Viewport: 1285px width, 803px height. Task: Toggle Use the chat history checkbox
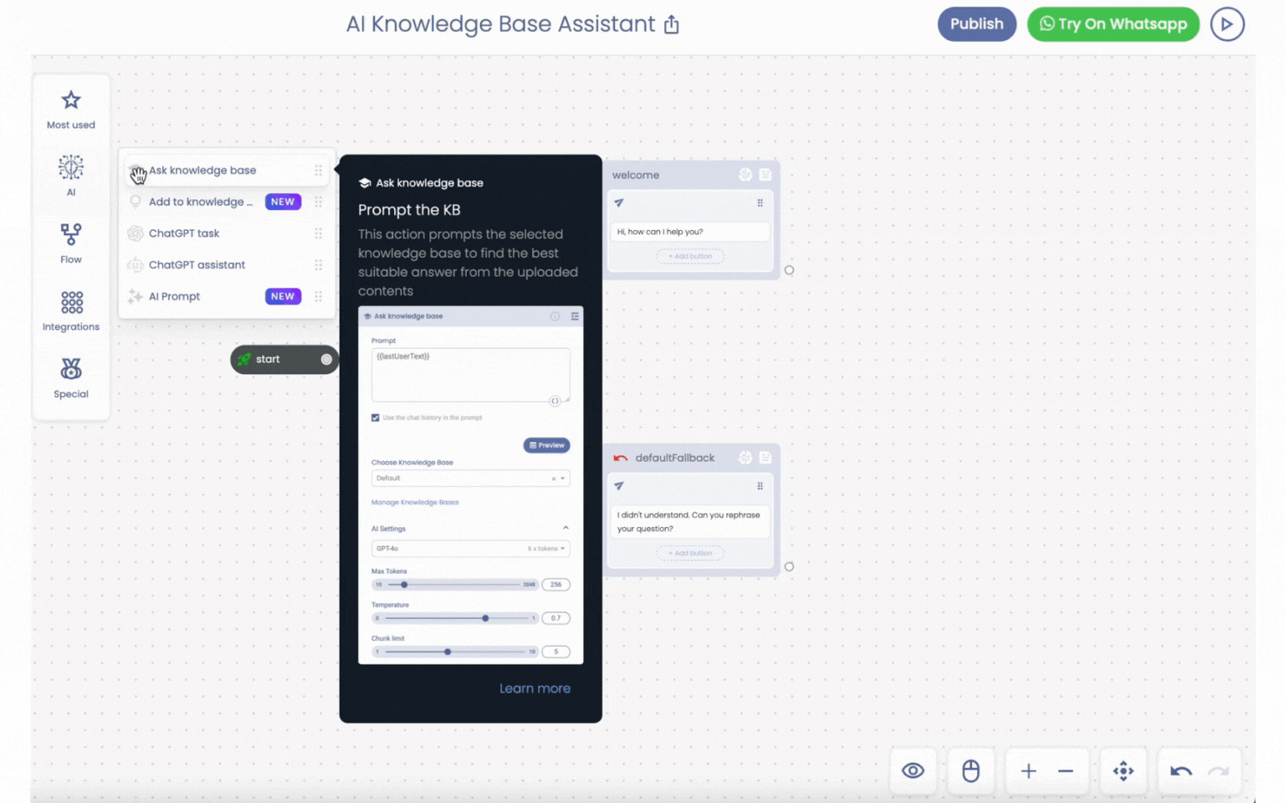pyautogui.click(x=376, y=417)
